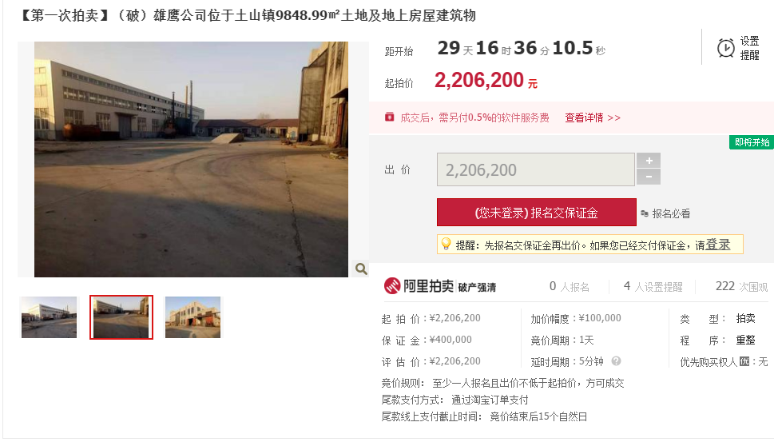Image resolution: width=774 pixels, height=442 pixels.
Task: Select the first factory thumbnail
Action: coord(49,317)
